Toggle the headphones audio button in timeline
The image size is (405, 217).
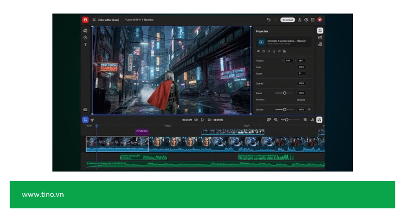click(x=319, y=120)
